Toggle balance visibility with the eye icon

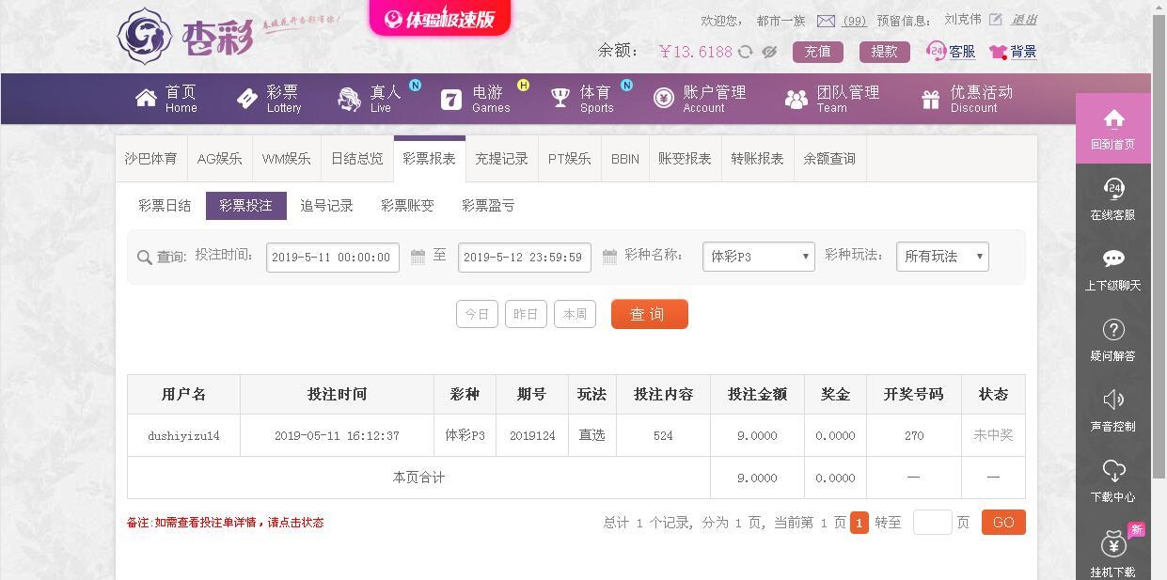[x=768, y=53]
